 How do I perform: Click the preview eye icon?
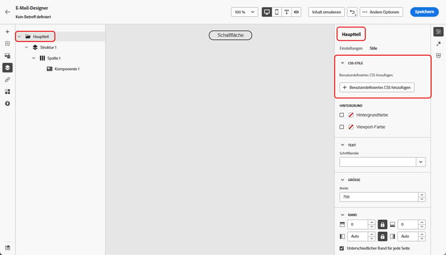(296, 12)
